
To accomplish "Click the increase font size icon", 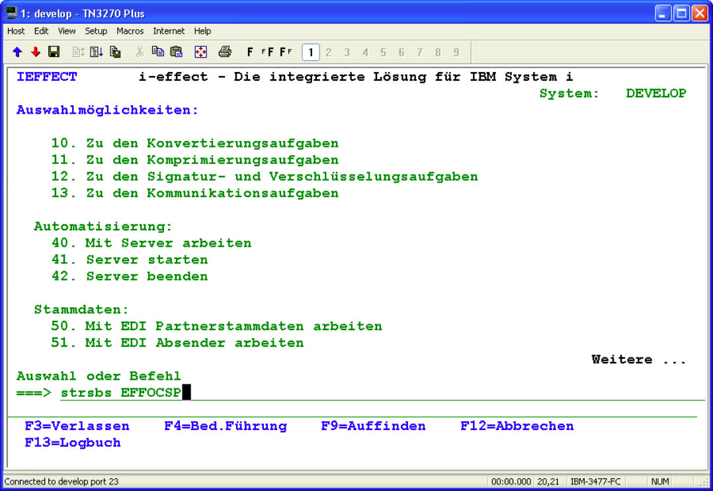I will point(267,52).
